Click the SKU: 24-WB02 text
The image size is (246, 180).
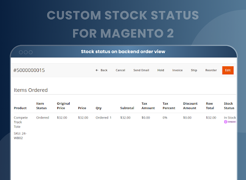(x=20, y=136)
